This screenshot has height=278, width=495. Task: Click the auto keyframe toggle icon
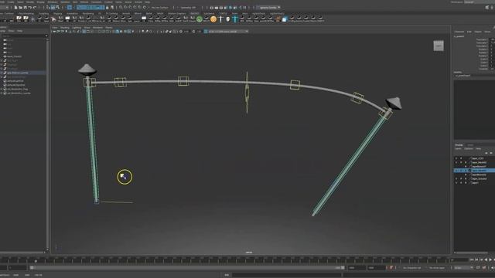(391, 268)
